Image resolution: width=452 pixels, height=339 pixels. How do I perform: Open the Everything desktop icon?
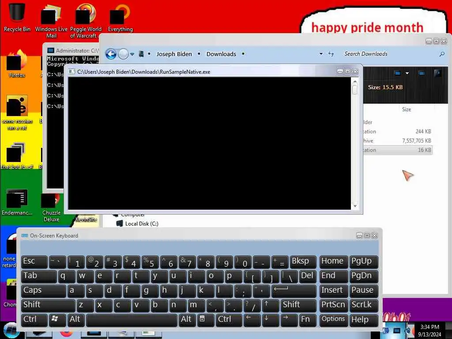click(x=120, y=17)
